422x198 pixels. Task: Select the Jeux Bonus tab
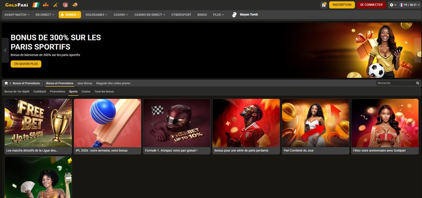(x=85, y=83)
